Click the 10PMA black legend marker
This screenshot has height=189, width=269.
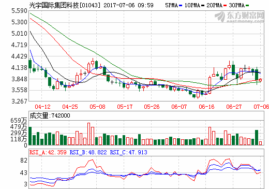point(203,6)
